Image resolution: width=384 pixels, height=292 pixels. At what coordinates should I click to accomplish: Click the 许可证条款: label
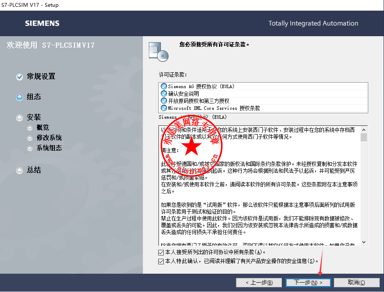pyautogui.click(x=173, y=75)
